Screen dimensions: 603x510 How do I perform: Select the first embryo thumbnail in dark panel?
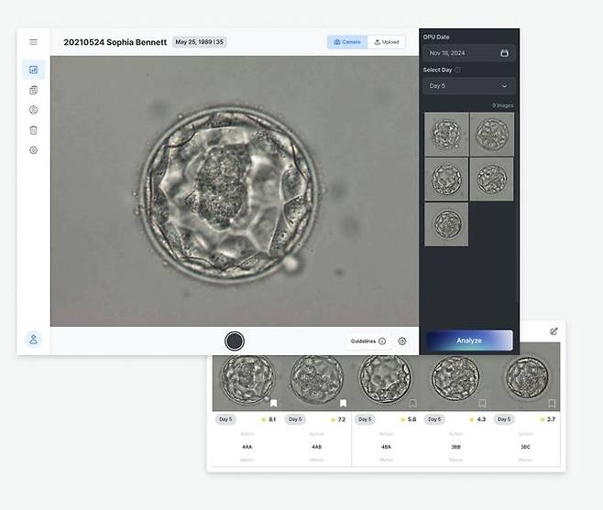pos(446,134)
